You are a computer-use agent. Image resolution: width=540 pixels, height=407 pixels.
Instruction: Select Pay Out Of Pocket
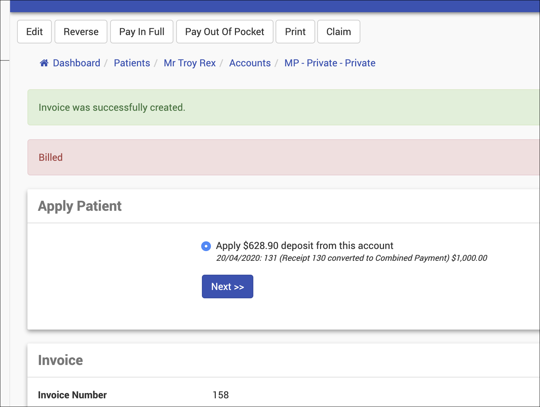[x=225, y=32]
